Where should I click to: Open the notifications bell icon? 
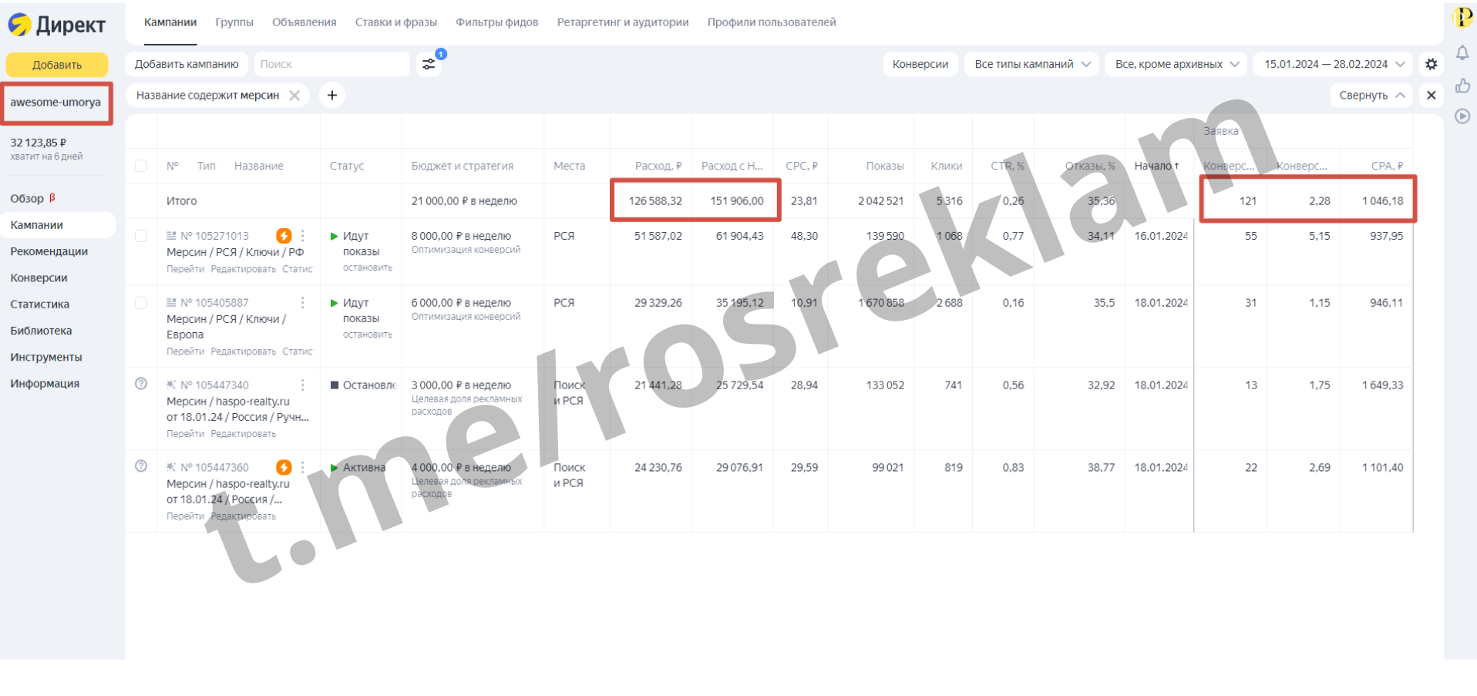point(1462,53)
